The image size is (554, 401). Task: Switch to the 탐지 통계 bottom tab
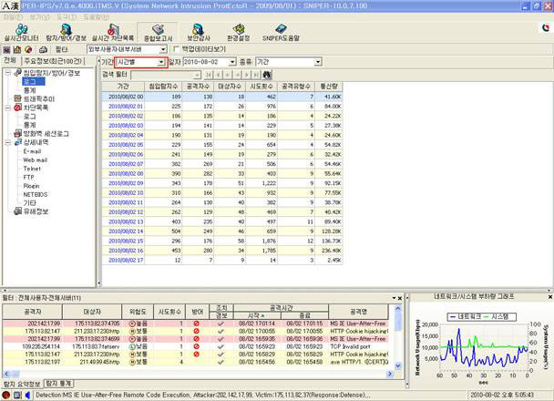59,385
